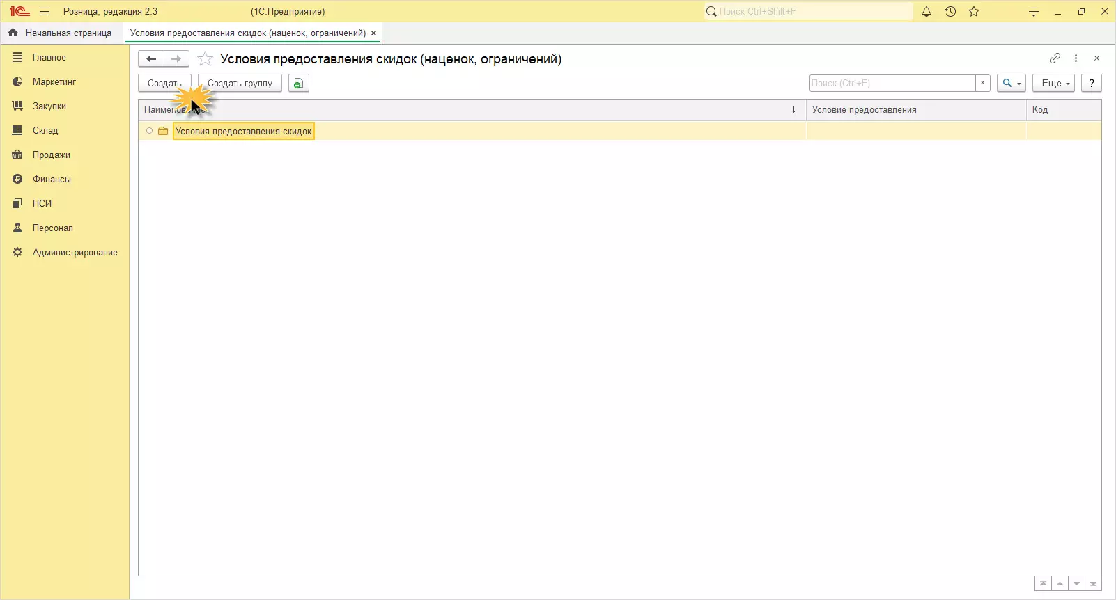Open the search magnifier dropdown
The image size is (1116, 600).
1012,84
